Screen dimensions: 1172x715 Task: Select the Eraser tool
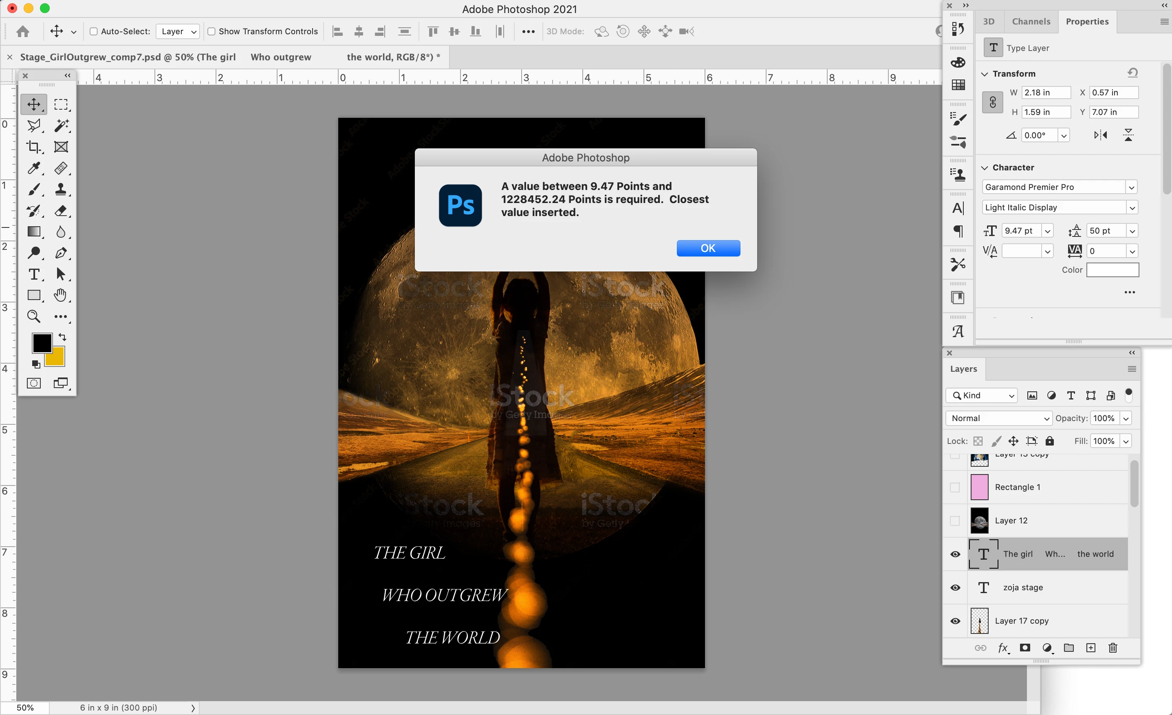(60, 210)
